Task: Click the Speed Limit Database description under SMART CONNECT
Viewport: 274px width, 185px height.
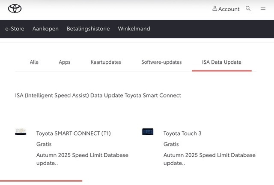Action: pyautogui.click(x=82, y=159)
